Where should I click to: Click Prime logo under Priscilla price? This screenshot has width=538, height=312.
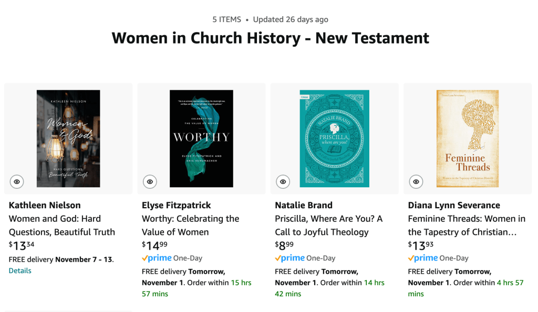pyautogui.click(x=289, y=258)
